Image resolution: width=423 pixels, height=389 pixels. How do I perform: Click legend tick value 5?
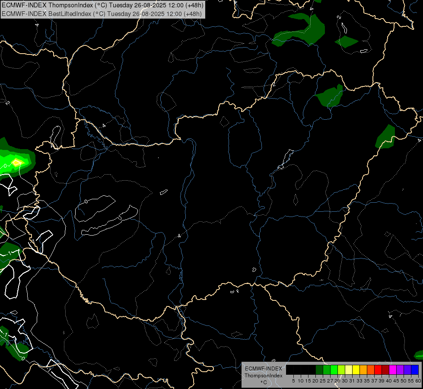click(293, 381)
